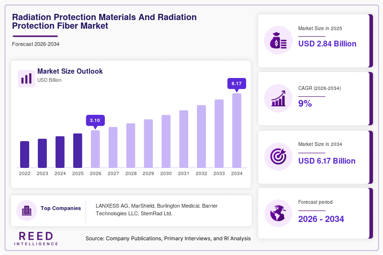Click the 2024 bar in the chart
The image size is (383, 255).
point(60,152)
